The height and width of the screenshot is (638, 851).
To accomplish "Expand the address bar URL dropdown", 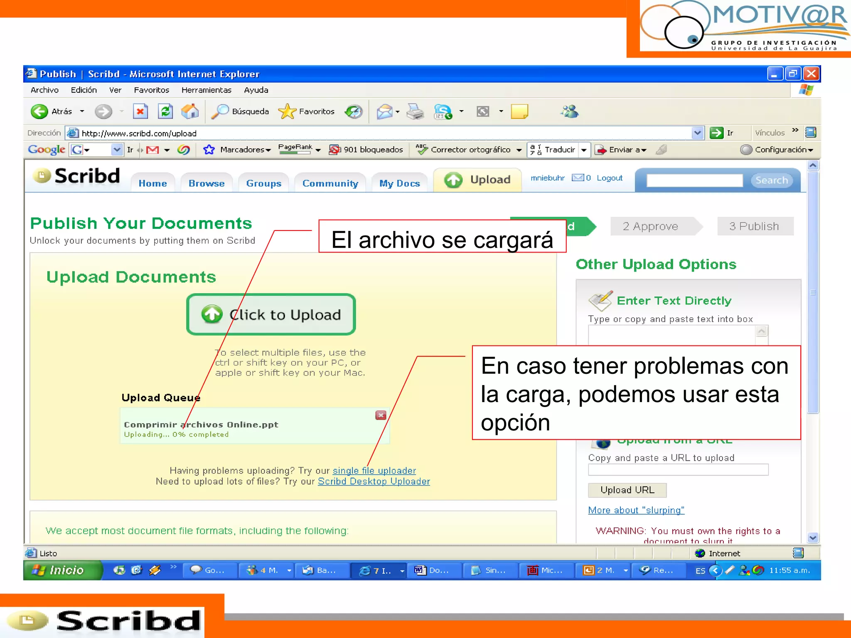I will point(697,133).
